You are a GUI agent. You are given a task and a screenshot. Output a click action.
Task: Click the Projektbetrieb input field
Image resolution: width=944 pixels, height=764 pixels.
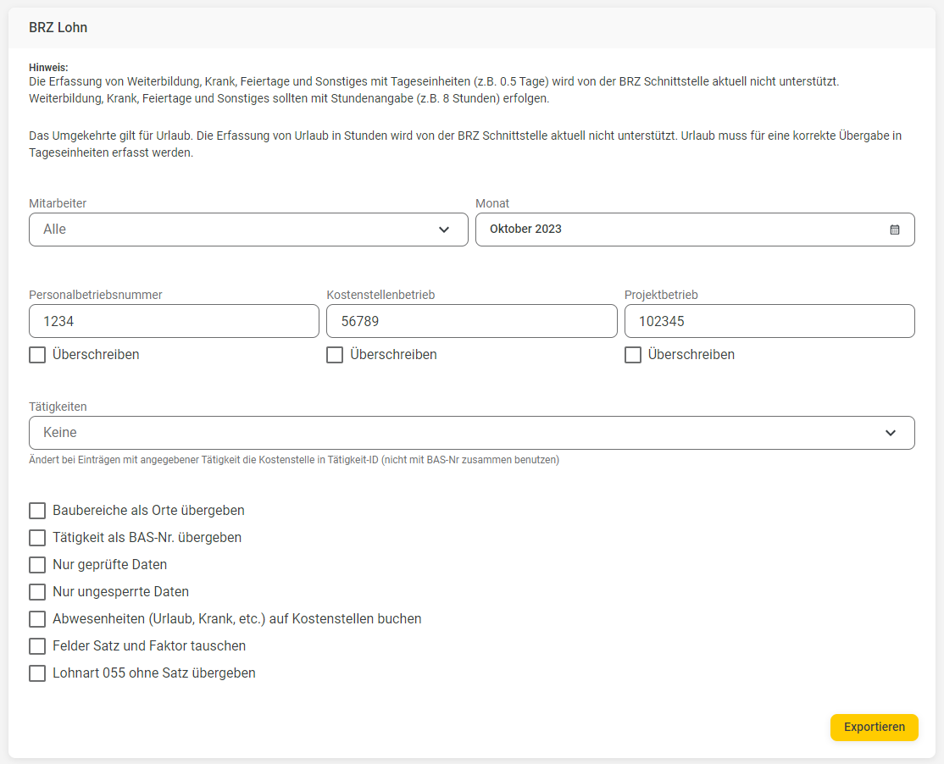[769, 321]
